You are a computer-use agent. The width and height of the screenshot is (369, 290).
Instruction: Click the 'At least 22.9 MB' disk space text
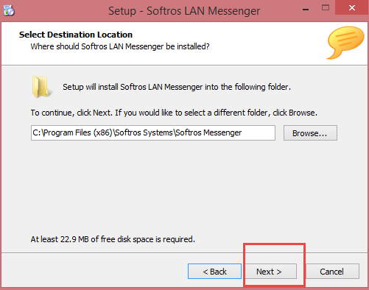click(x=113, y=239)
